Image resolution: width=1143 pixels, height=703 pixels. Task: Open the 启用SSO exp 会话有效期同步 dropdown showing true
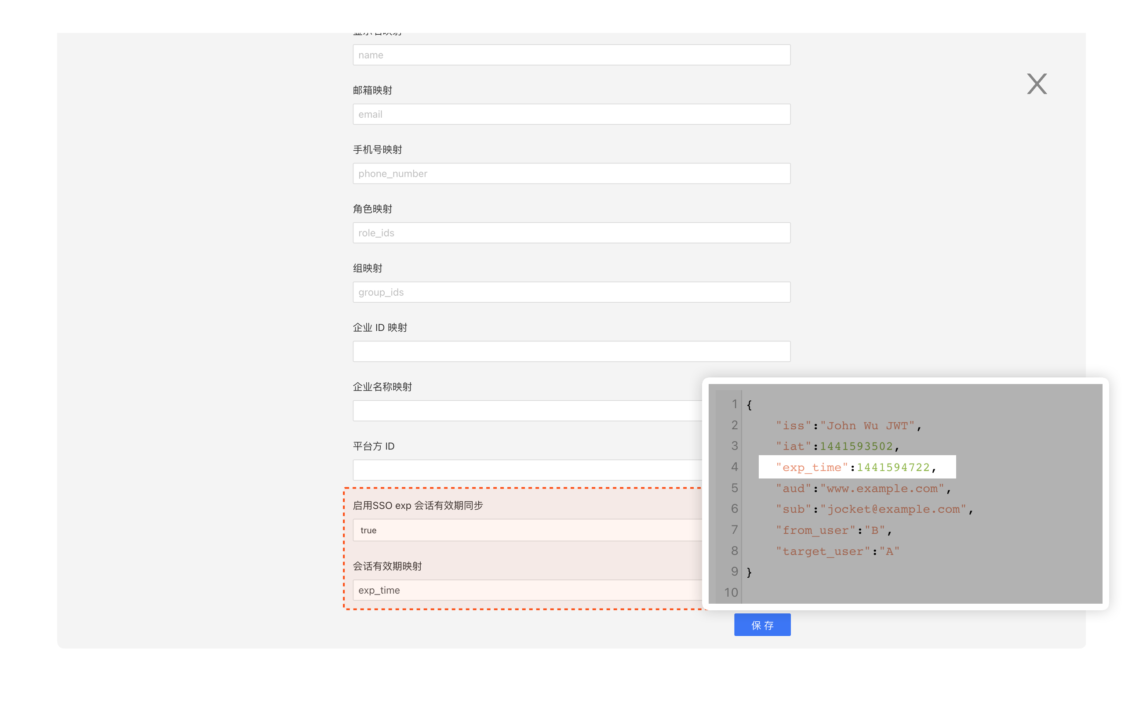point(527,530)
